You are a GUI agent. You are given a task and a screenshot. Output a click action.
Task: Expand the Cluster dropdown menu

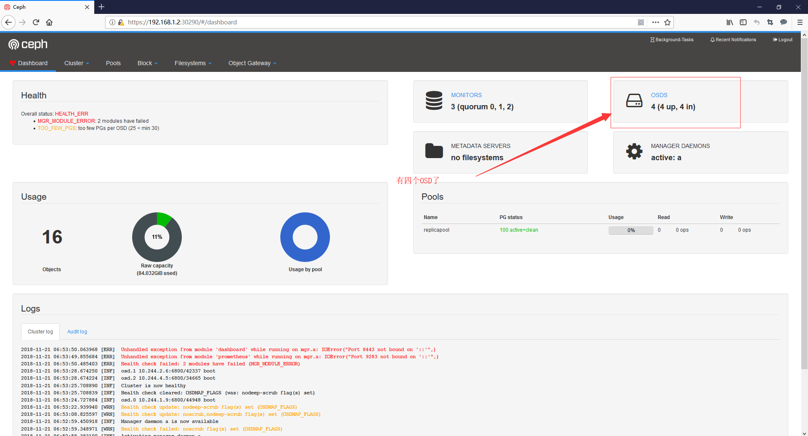(77, 63)
